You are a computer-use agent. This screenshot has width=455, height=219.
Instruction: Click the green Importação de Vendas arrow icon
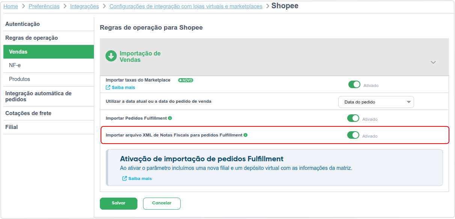click(111, 56)
